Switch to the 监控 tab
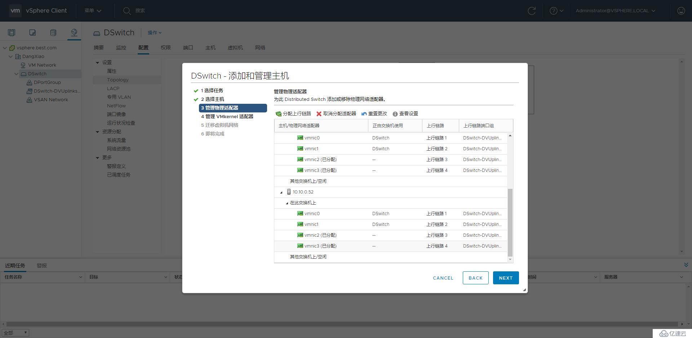This screenshot has width=692, height=338. 121,48
